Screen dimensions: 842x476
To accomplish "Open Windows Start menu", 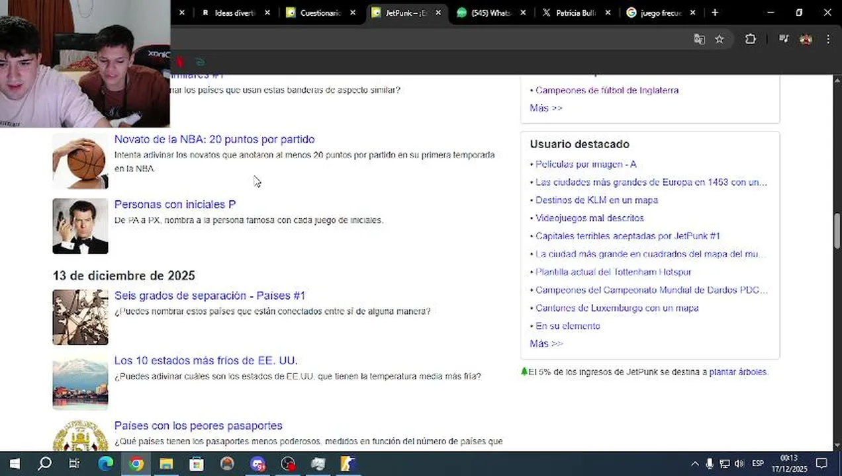I will pyautogui.click(x=14, y=463).
